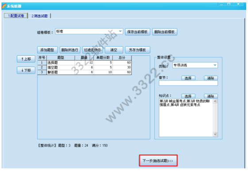Viewport: 248px width, 171px height.
Task: Click the 下一步(抽选试题)>>> button
Action: coord(158,160)
